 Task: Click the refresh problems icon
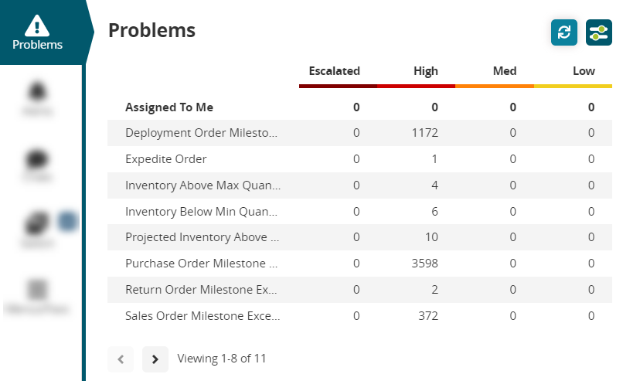click(564, 32)
